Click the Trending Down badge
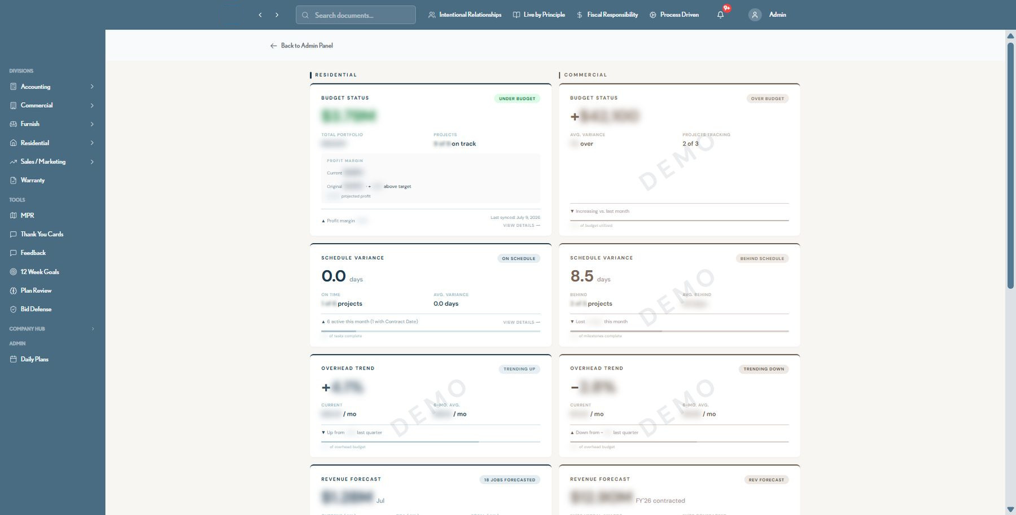Viewport: 1016px width, 515px height. [764, 369]
